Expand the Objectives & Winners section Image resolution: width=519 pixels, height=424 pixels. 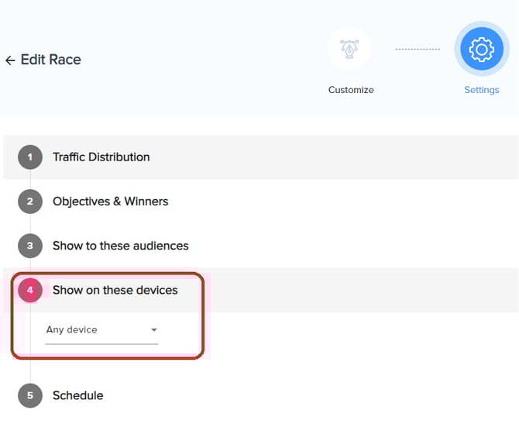coord(111,202)
